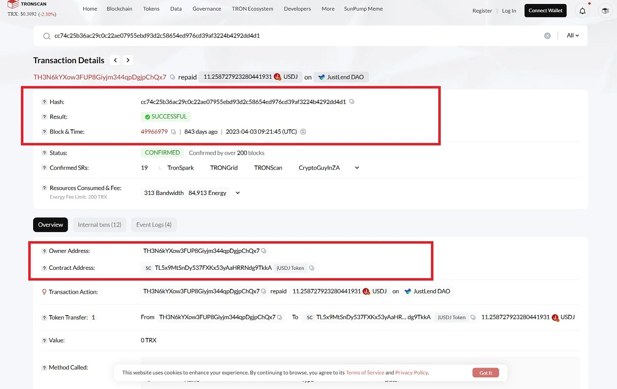The image size is (617, 389).
Task: Click the help icon next to Value
Action: (x=44, y=341)
